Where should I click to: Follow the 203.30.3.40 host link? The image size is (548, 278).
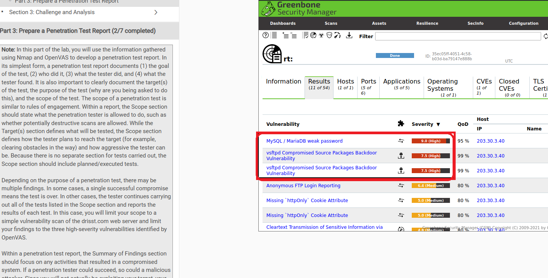490,141
